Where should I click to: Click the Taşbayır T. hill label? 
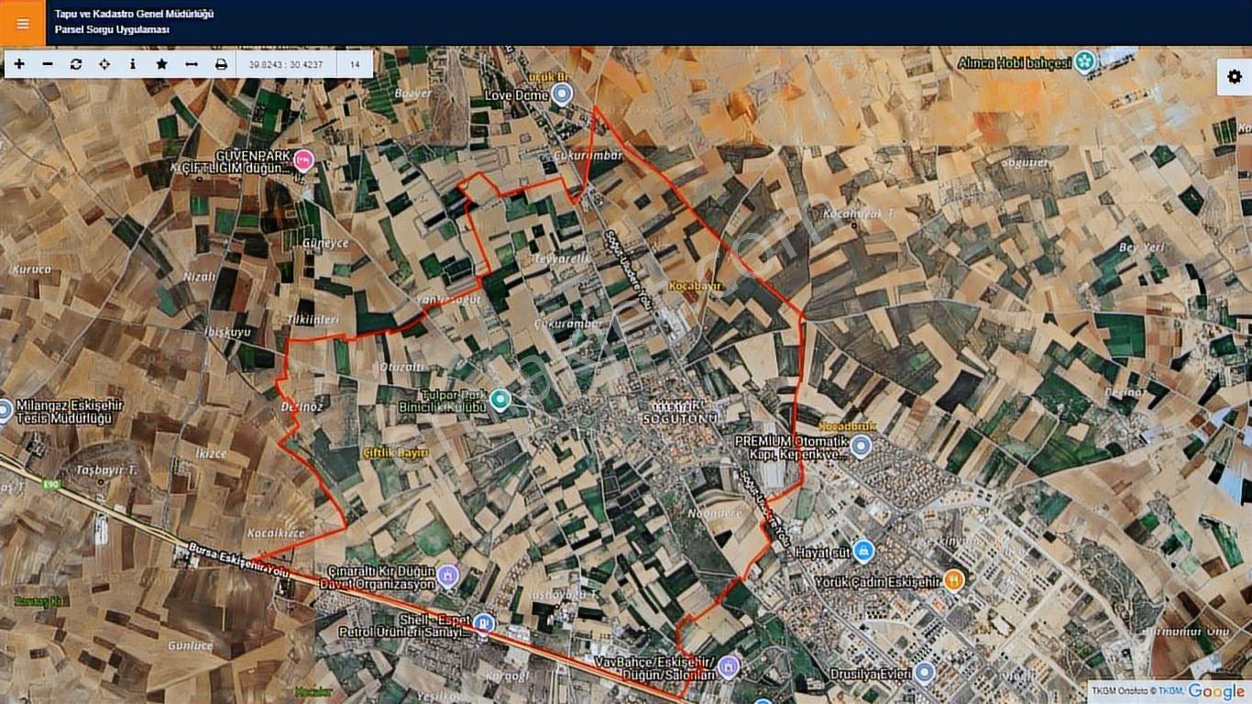tap(106, 469)
